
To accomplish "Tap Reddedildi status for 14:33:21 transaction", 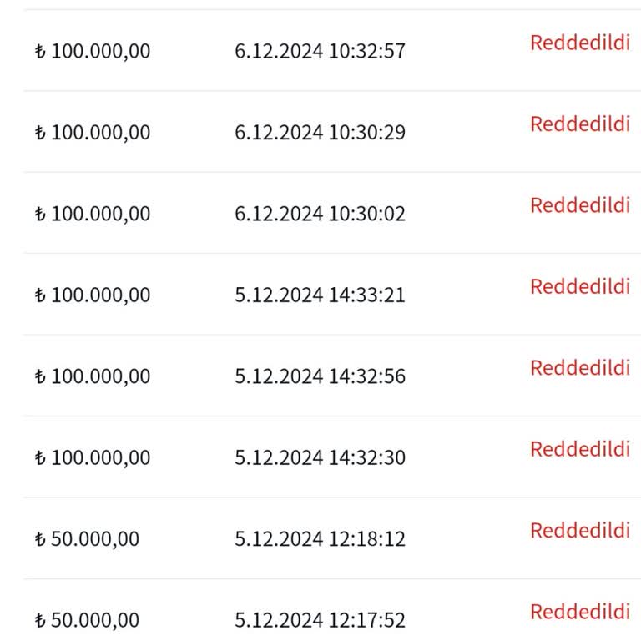I will tap(580, 286).
